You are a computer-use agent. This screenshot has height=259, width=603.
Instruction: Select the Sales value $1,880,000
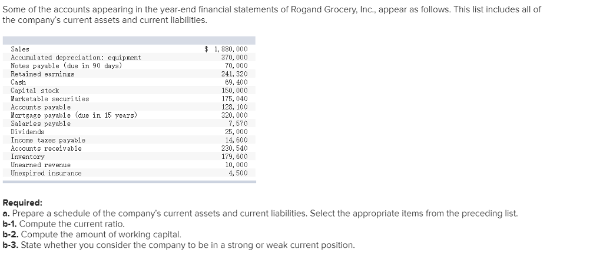click(226, 49)
